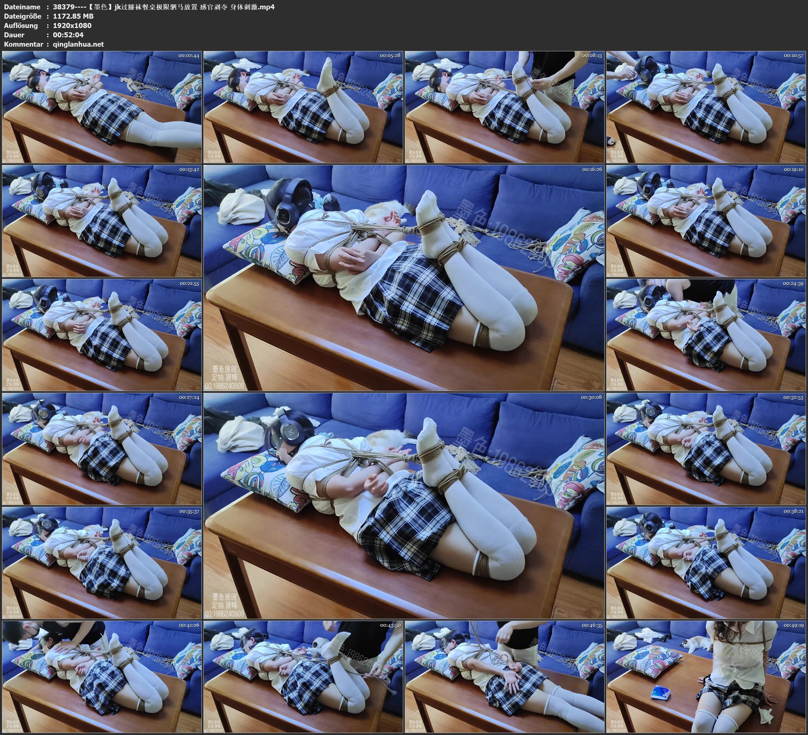Click the thumbnail timestamped 00:02:44
This screenshot has width=808, height=735.
(102, 107)
